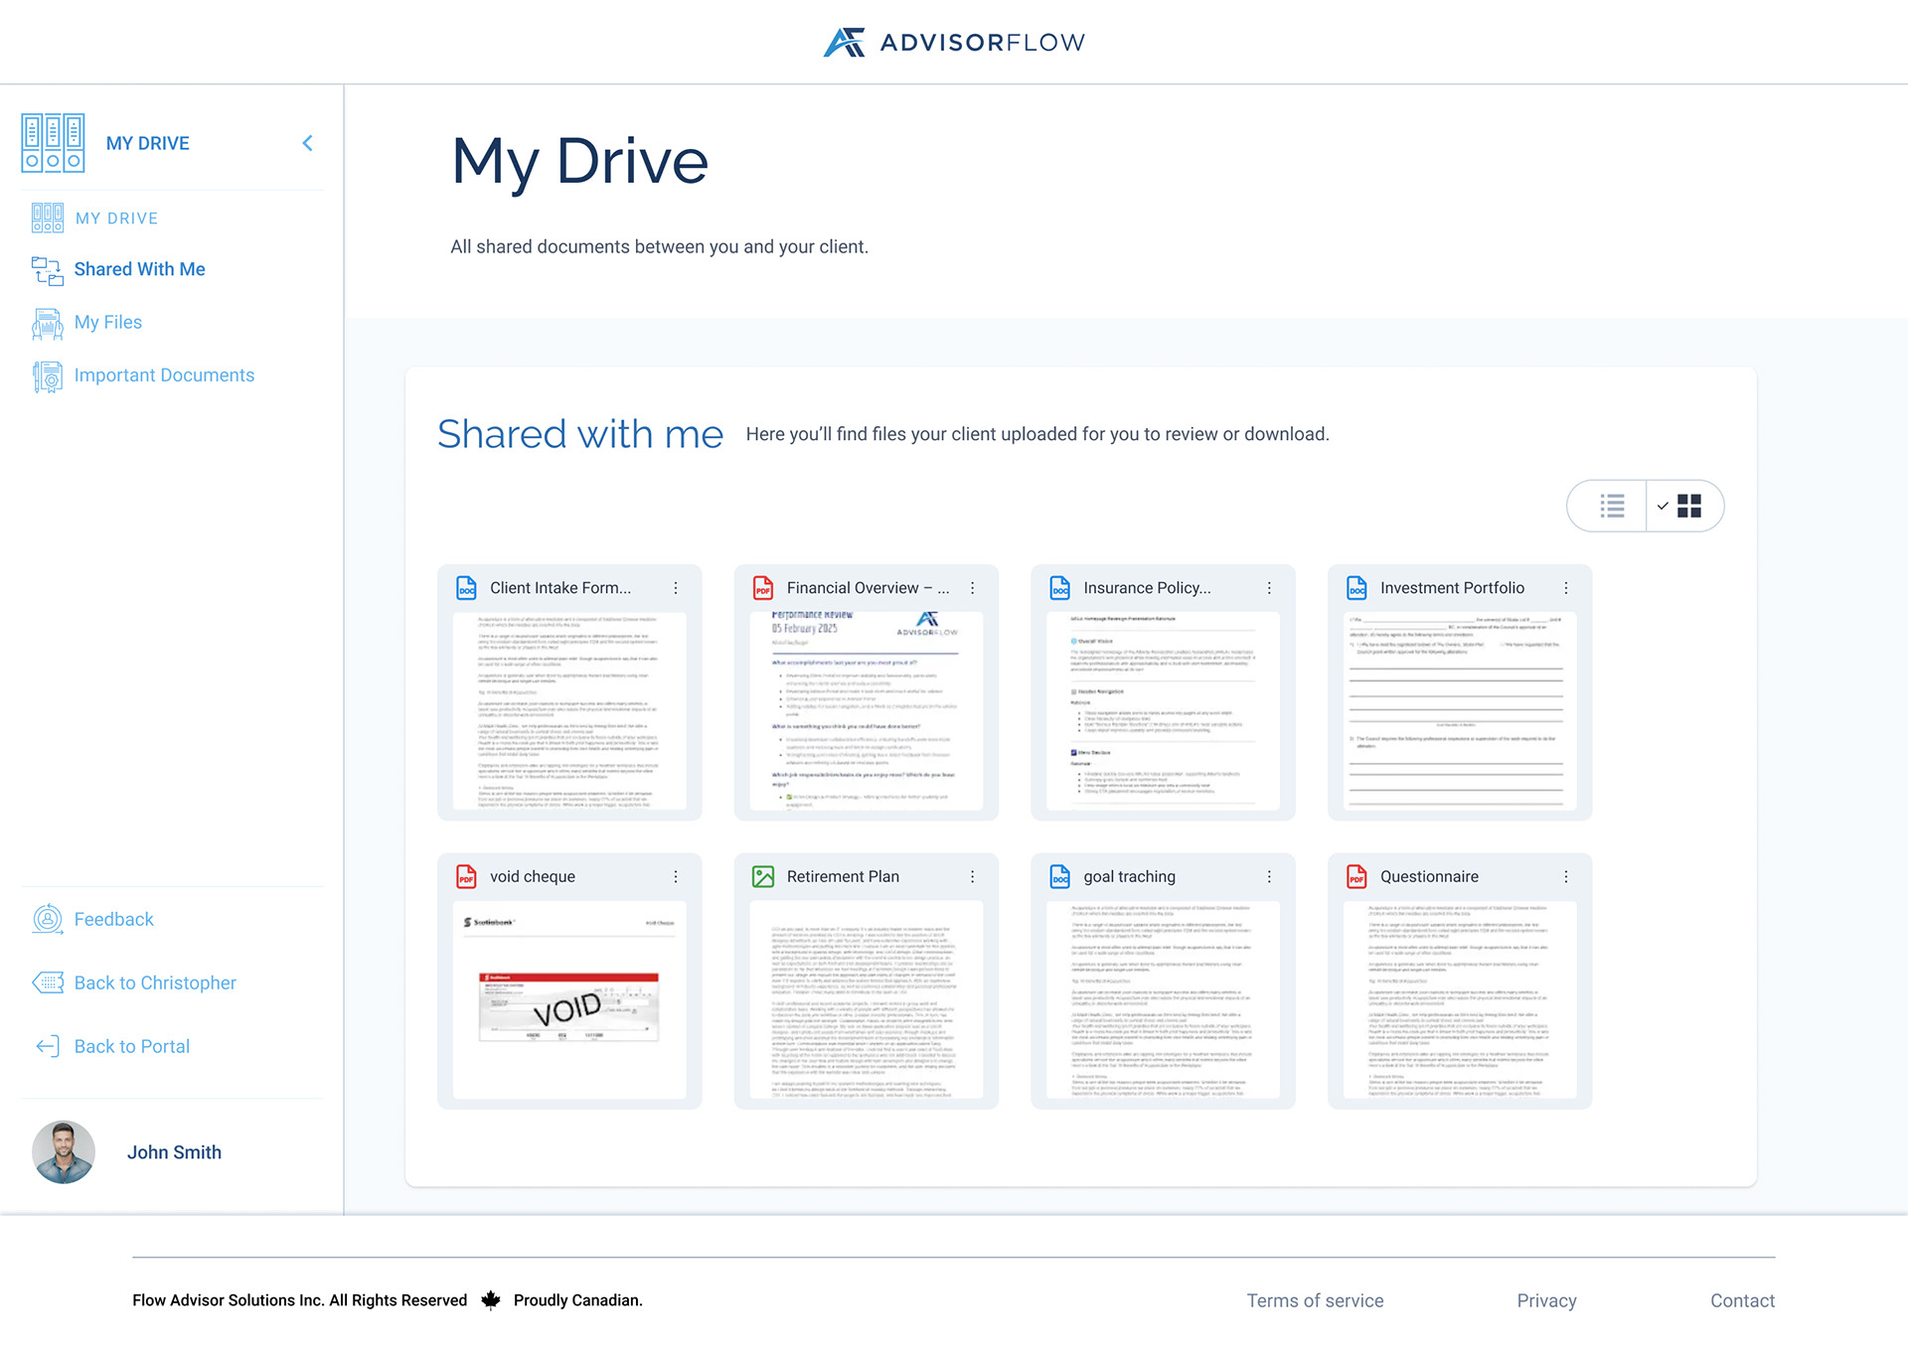Select the Feedback speech-bubble icon
Image resolution: width=1908 pixels, height=1356 pixels.
point(46,919)
